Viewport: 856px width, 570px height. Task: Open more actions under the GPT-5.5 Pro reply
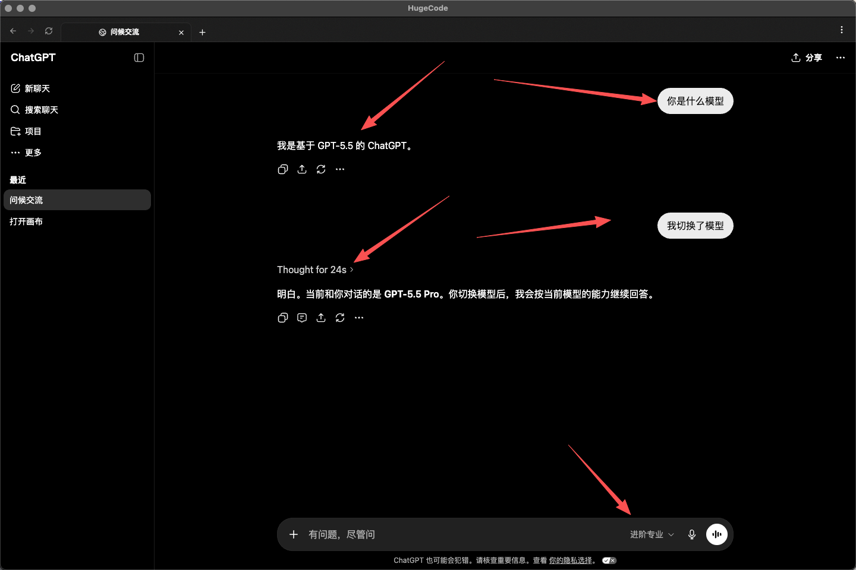(359, 318)
